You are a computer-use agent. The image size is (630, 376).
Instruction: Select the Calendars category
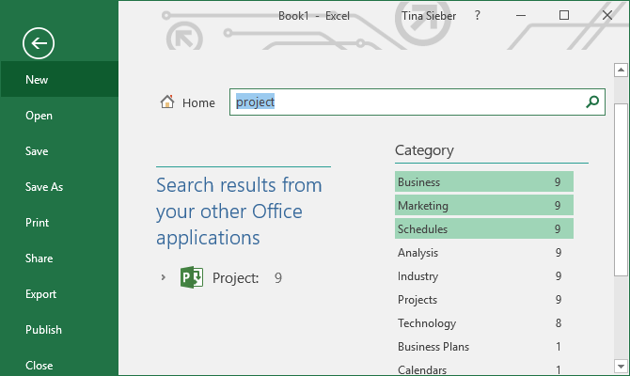coord(483,368)
